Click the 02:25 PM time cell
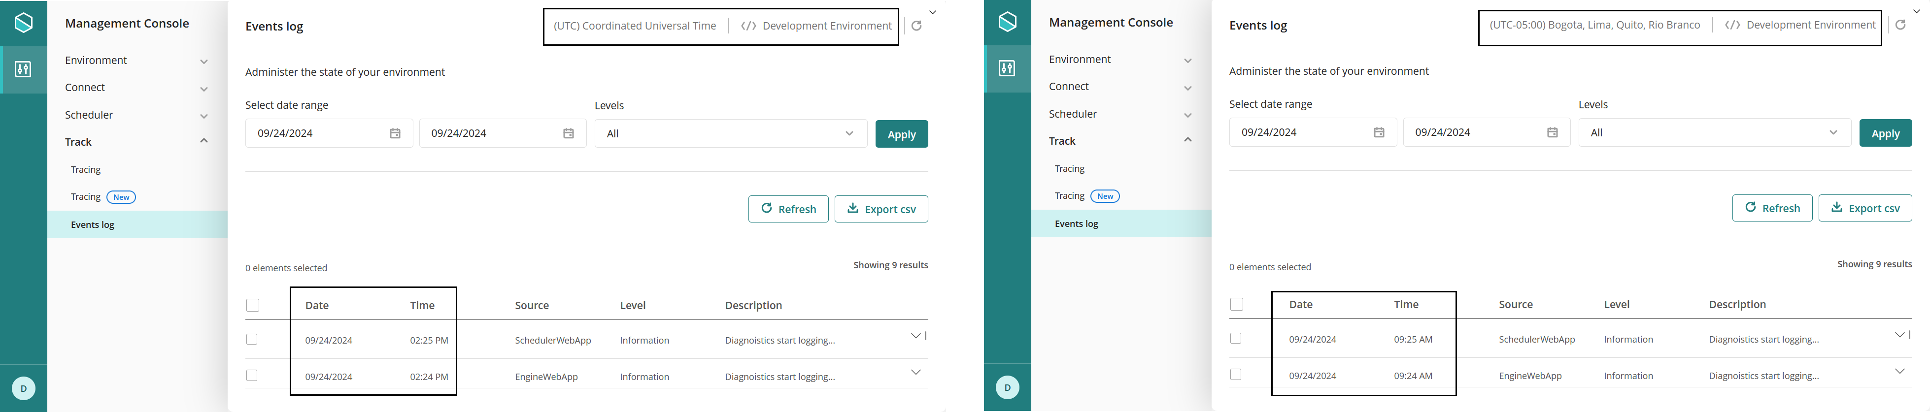This screenshot has width=1930, height=412. pyautogui.click(x=429, y=340)
